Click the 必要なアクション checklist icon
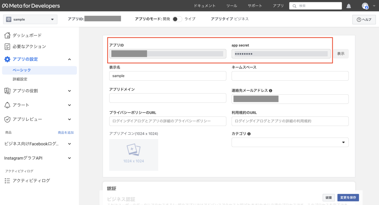This screenshot has height=205, width=379. [x=7, y=47]
